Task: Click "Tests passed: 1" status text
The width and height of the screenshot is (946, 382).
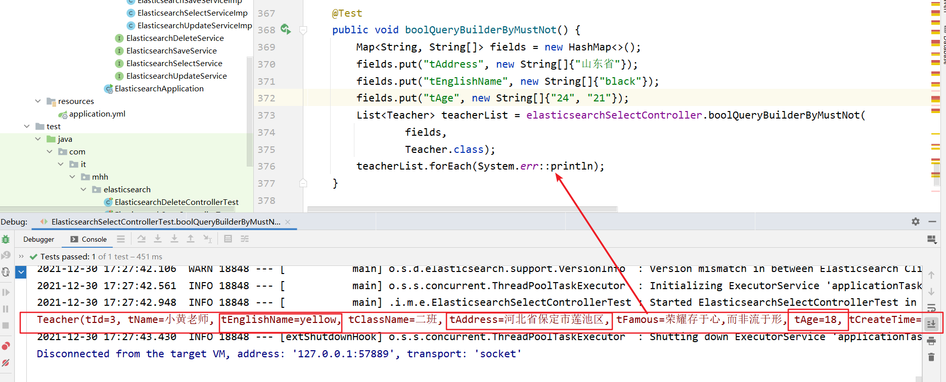Action: tap(68, 256)
